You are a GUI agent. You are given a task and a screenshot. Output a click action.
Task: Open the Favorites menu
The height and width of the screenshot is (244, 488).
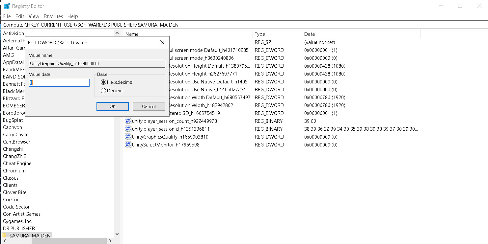tap(53, 16)
